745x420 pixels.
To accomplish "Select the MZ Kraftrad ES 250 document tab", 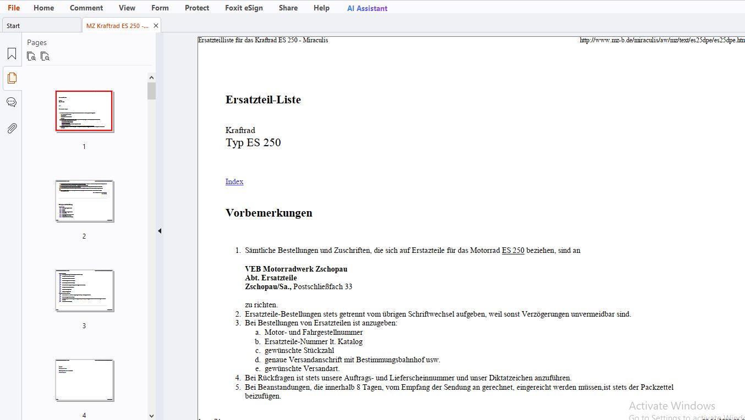I will click(117, 26).
